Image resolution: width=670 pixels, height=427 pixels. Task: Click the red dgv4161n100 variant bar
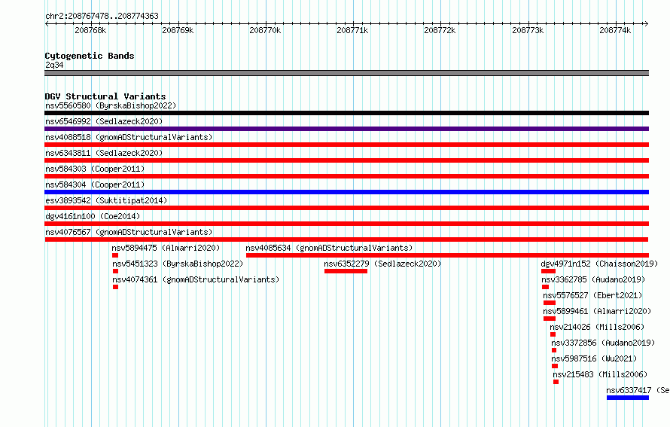tap(346, 224)
